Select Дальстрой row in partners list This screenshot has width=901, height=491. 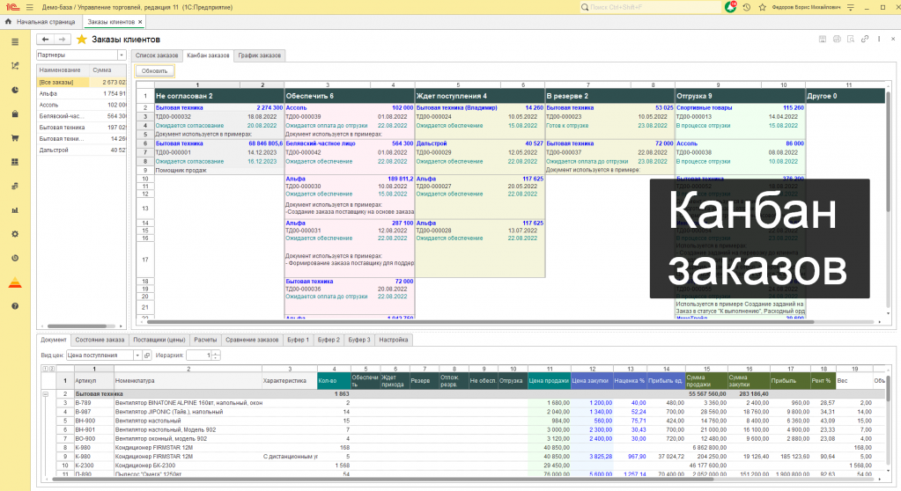tap(82, 150)
